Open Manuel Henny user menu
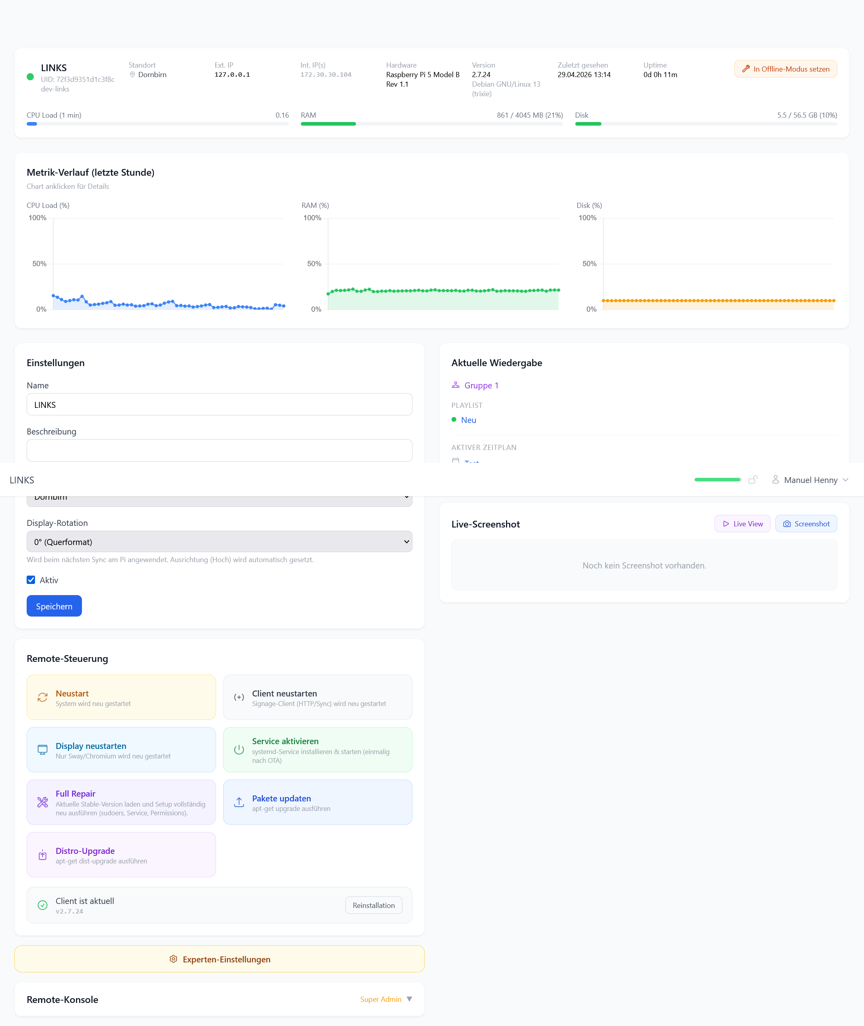Screen dimensions: 864x1026 pyautogui.click(x=810, y=480)
